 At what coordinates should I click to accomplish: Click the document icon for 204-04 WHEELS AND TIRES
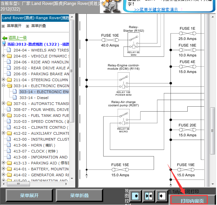(x=9, y=50)
